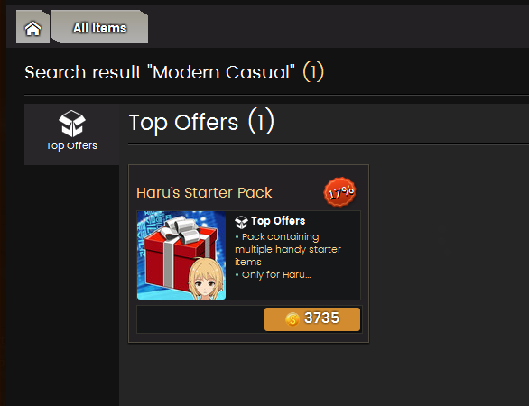Screen dimensions: 529x406
Task: Click the silver ribbon bow on gift box
Action: click(x=180, y=229)
